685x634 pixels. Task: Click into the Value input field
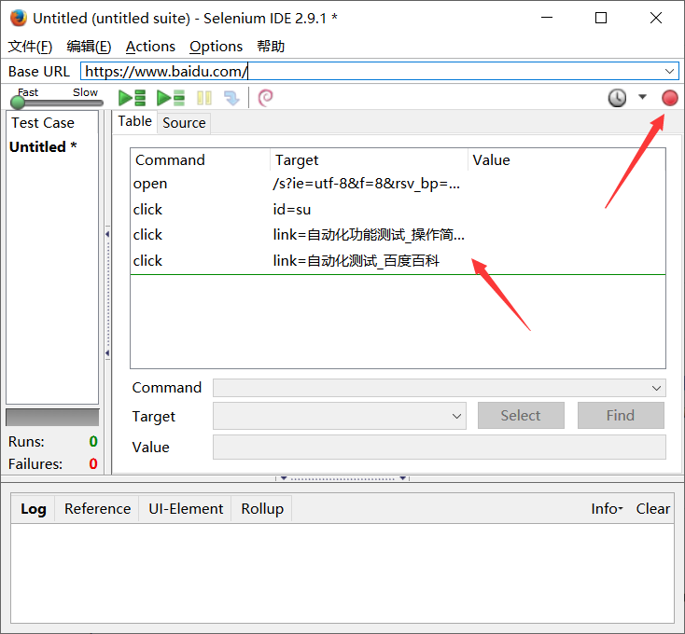pos(439,447)
